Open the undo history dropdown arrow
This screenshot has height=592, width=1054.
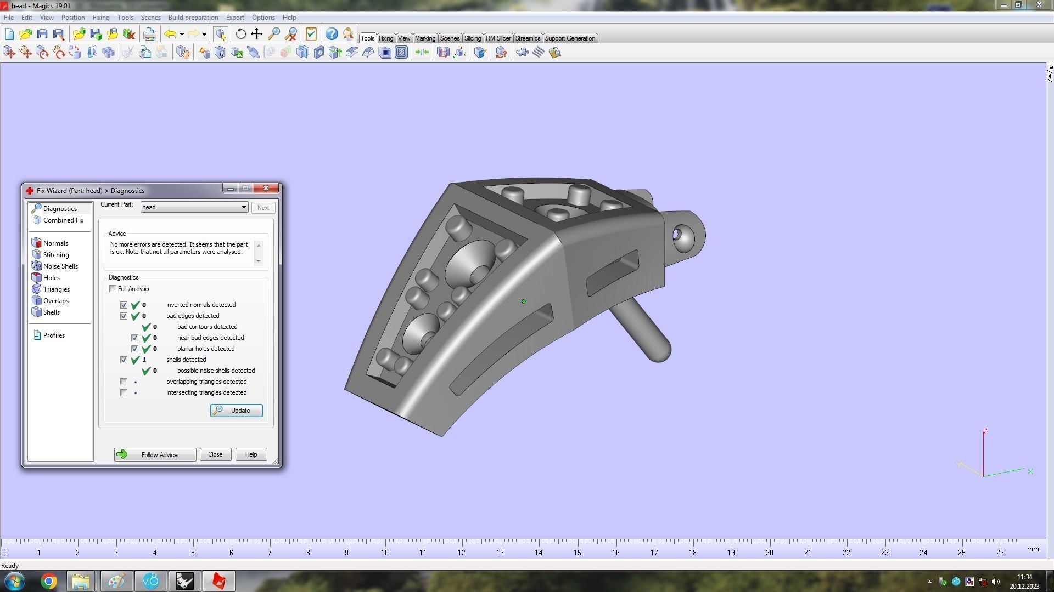(x=182, y=35)
